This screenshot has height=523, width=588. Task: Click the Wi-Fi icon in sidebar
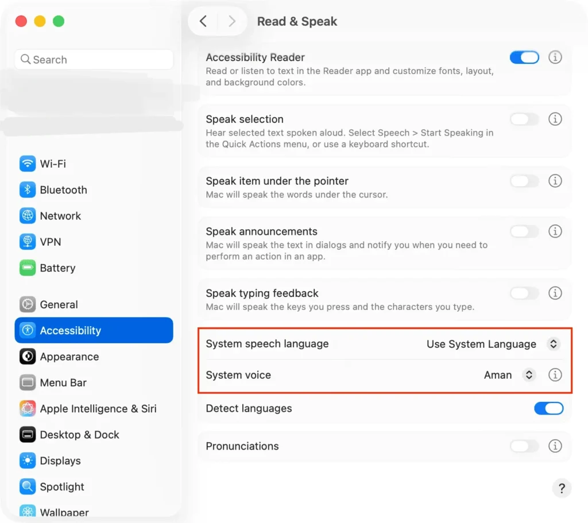coord(28,164)
